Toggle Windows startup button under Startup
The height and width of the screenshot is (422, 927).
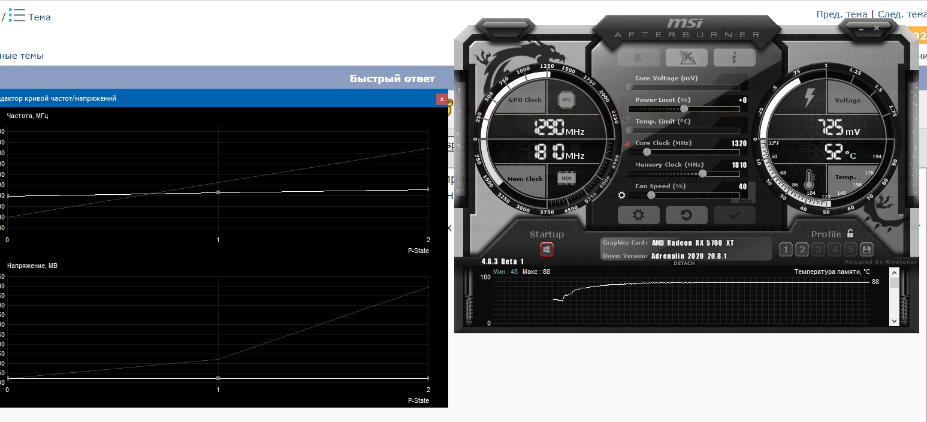pyautogui.click(x=546, y=249)
